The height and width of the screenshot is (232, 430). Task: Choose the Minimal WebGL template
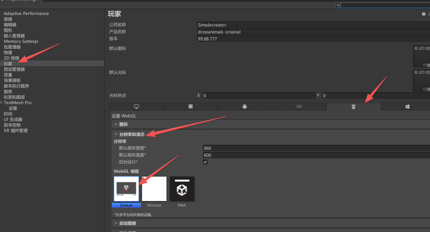pyautogui.click(x=154, y=189)
